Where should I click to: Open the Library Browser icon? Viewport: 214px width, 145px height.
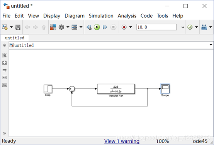[53, 27]
